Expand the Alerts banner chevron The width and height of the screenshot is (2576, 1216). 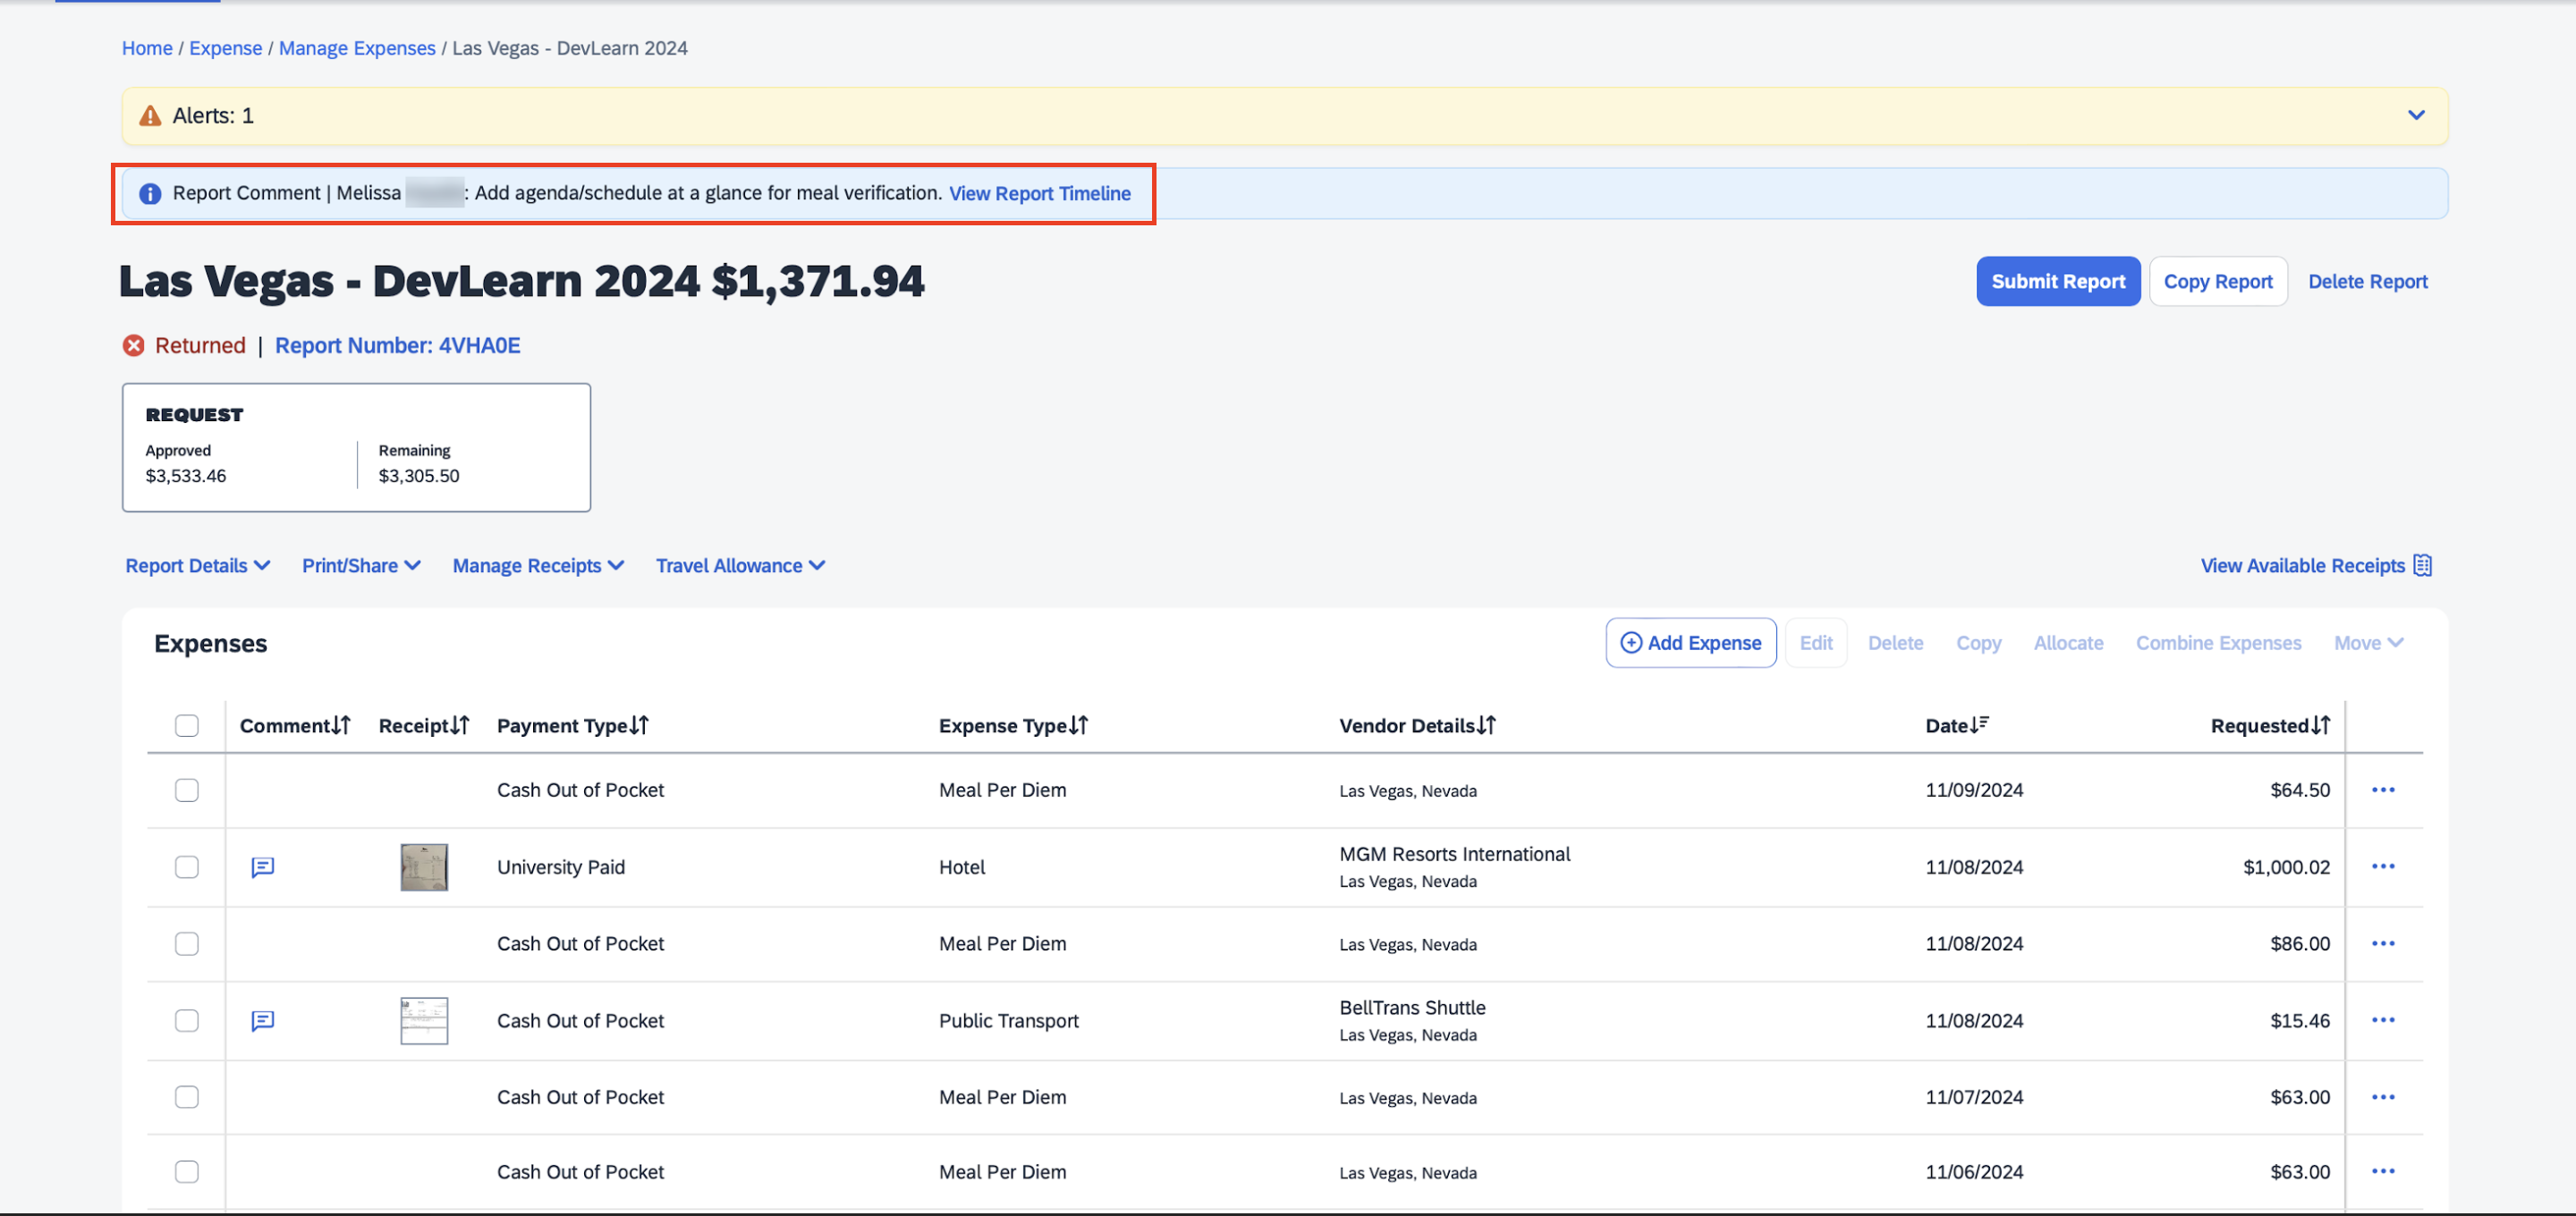[x=2416, y=115]
